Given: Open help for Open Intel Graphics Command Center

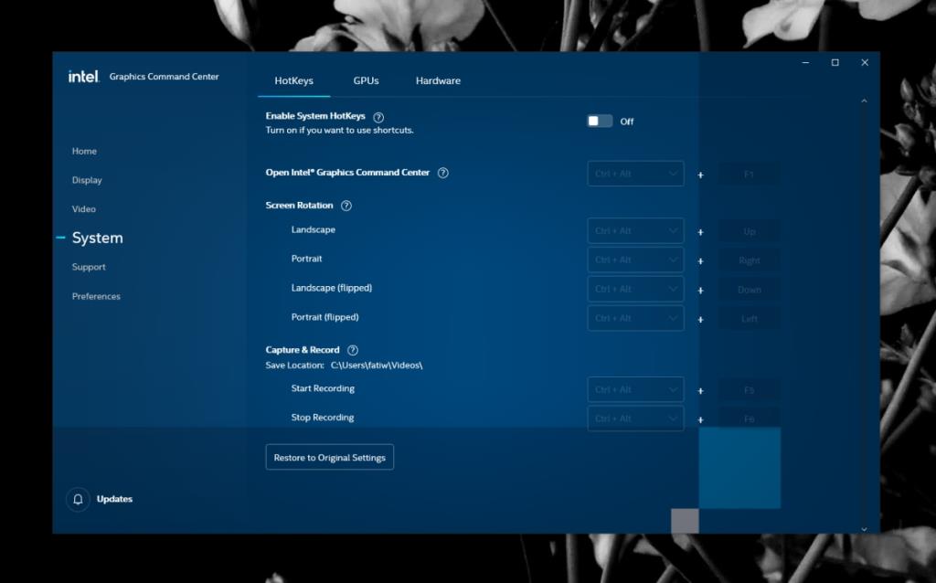Looking at the screenshot, I should (x=442, y=172).
